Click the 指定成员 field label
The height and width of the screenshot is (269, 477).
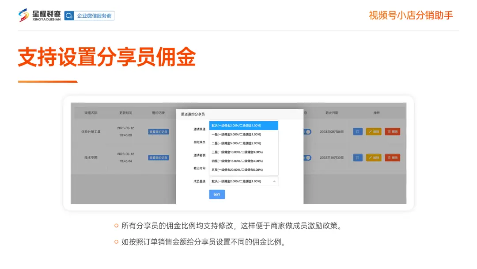pos(199,142)
